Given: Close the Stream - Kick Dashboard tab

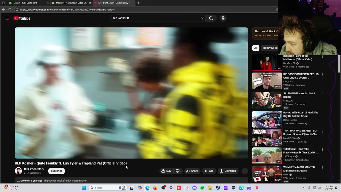Looking at the screenshot, I should 48,3.
